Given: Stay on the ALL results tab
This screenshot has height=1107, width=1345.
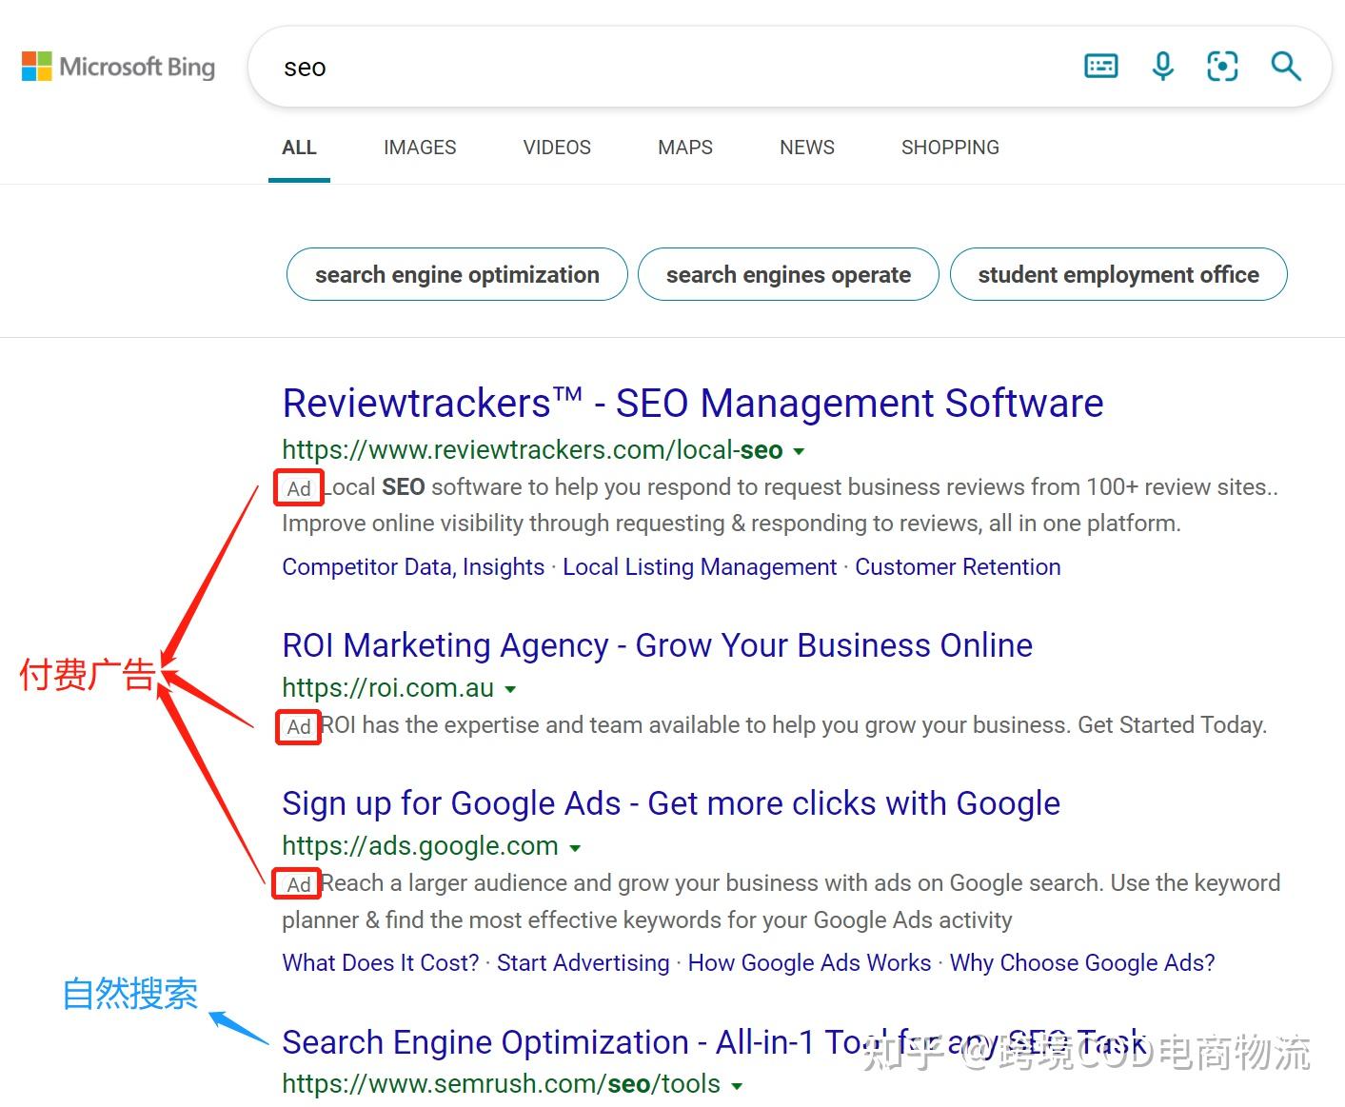Looking at the screenshot, I should tap(299, 148).
